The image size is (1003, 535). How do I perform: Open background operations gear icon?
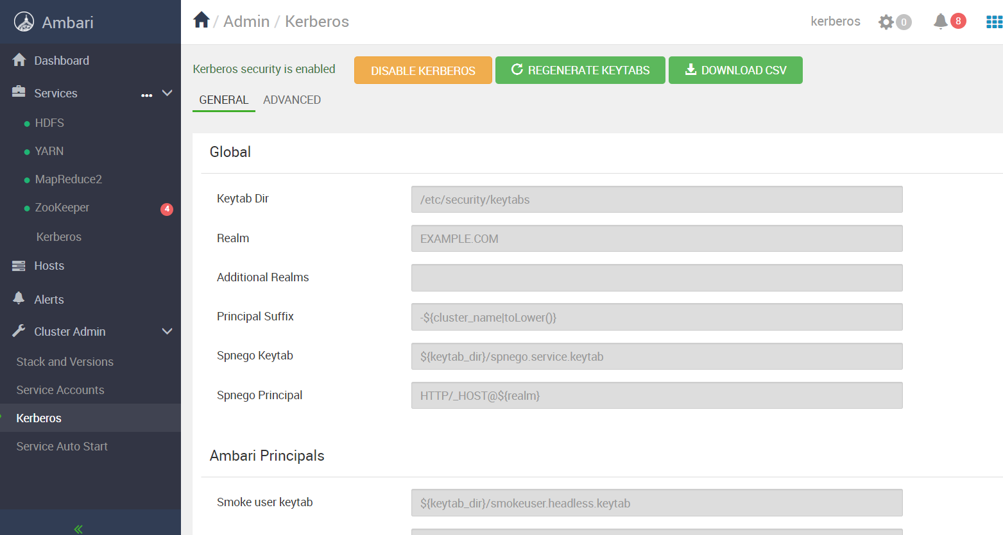point(886,22)
